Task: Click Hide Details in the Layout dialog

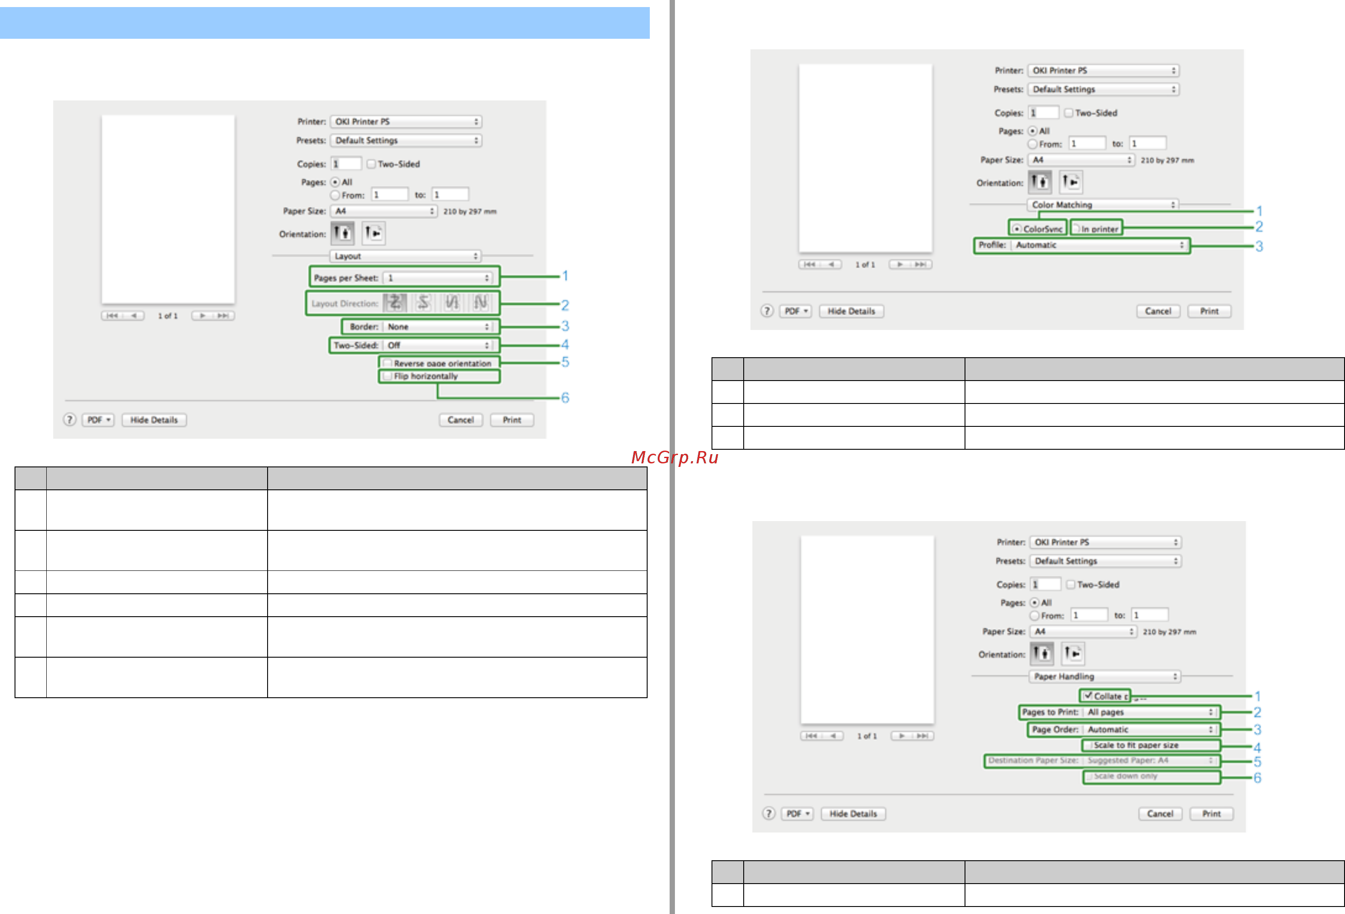Action: [x=154, y=420]
